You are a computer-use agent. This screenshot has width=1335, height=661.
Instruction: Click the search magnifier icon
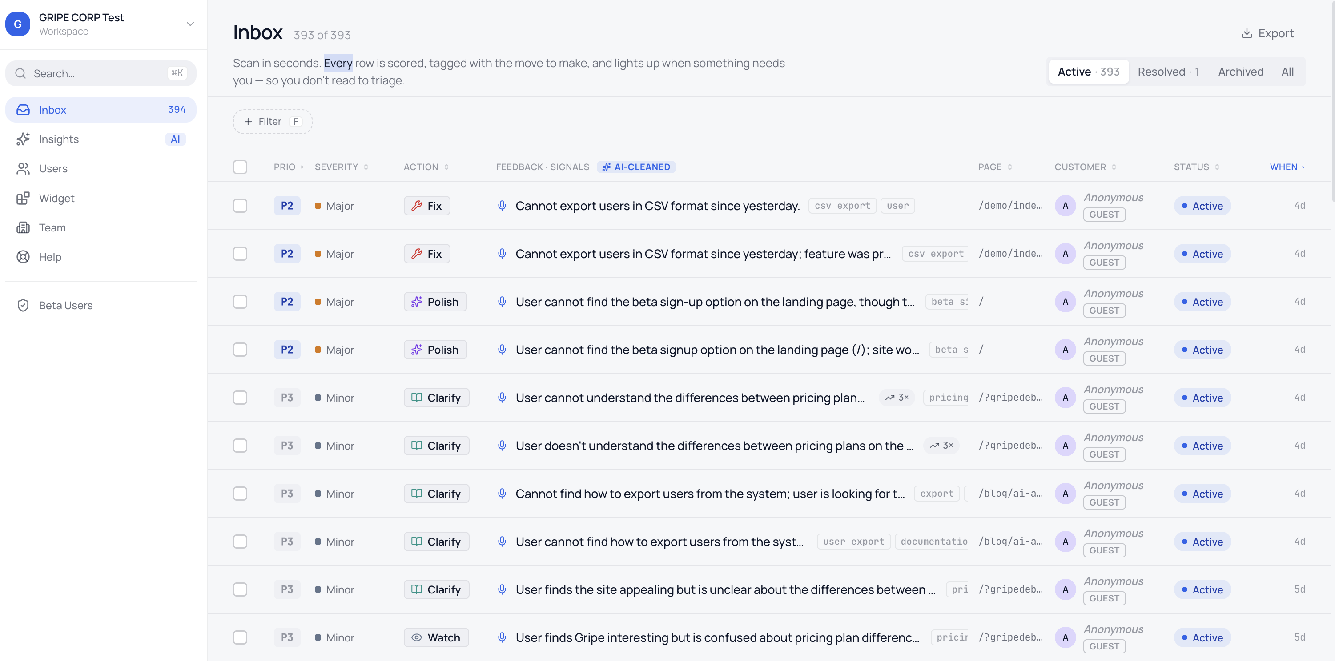point(21,73)
